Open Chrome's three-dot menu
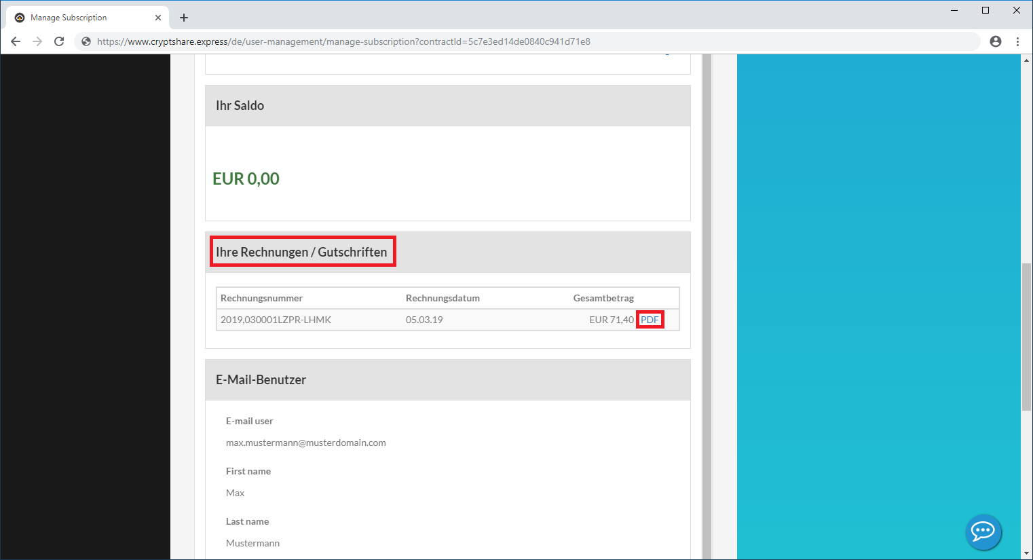Screen dimensions: 1033x560 point(1017,41)
